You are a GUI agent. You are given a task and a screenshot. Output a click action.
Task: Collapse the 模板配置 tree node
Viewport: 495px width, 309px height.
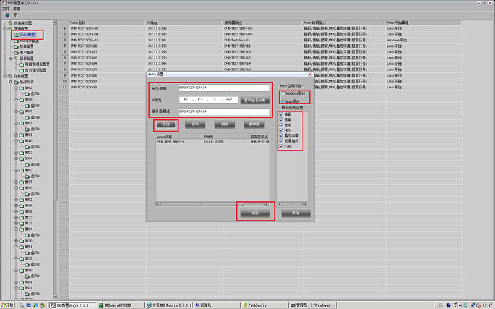point(11,58)
